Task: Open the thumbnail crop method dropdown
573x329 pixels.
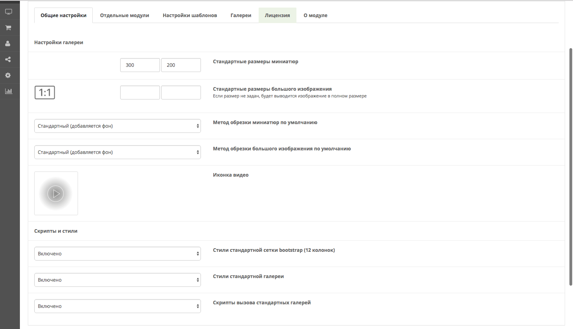Action: click(x=117, y=126)
